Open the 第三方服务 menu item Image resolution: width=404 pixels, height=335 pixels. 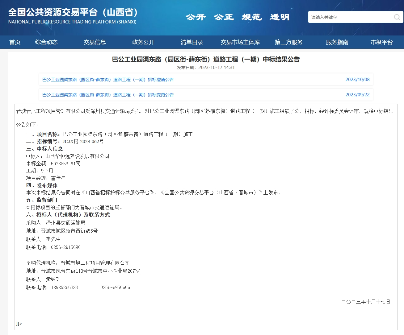[289, 42]
